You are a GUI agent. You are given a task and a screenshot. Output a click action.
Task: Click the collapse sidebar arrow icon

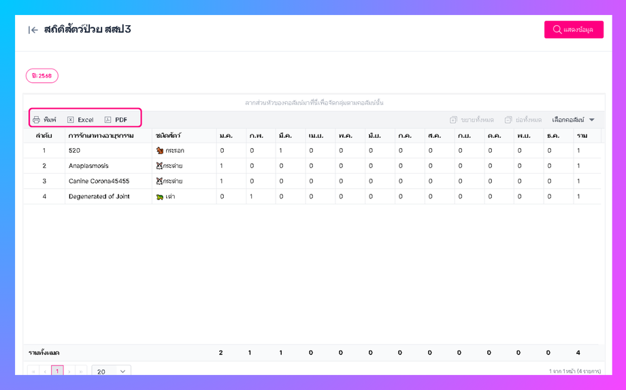click(x=33, y=30)
